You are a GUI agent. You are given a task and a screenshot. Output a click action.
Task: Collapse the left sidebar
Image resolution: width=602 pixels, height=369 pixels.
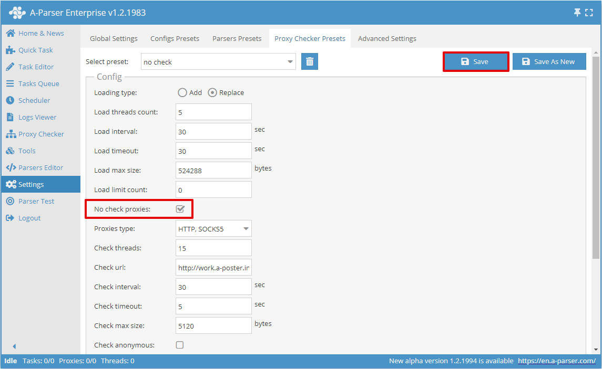pos(14,346)
